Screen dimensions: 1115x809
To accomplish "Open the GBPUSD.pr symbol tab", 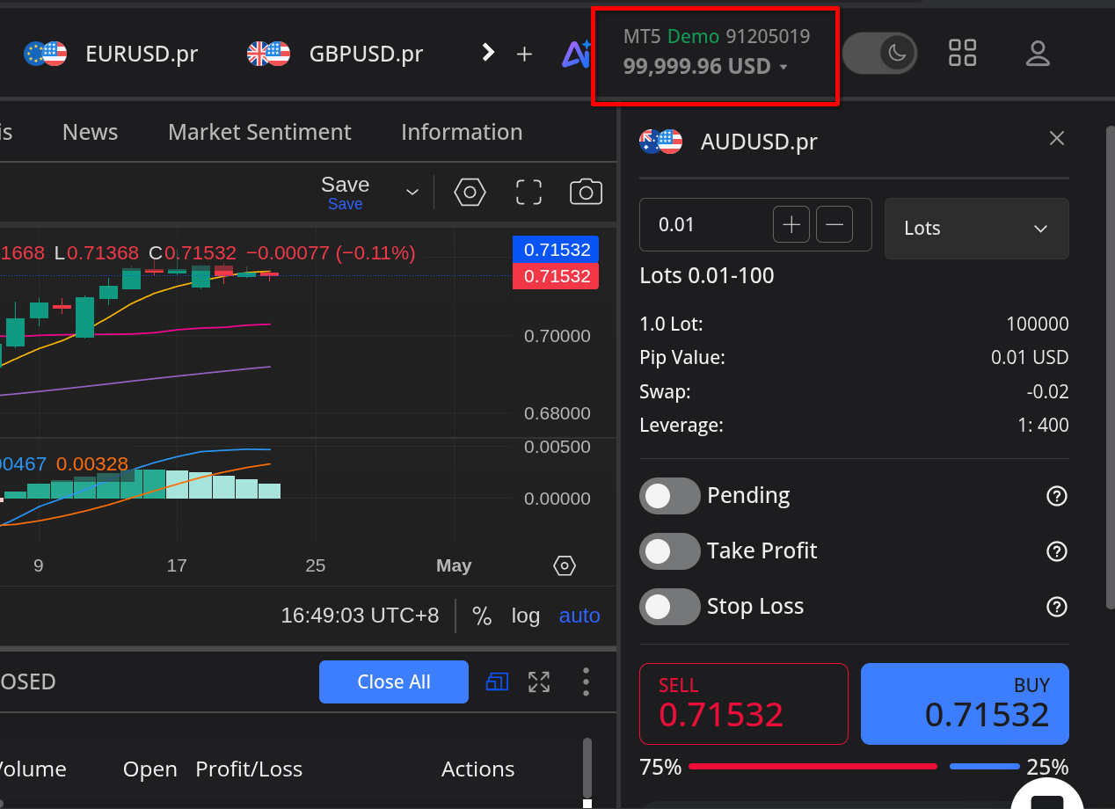I will 335,54.
